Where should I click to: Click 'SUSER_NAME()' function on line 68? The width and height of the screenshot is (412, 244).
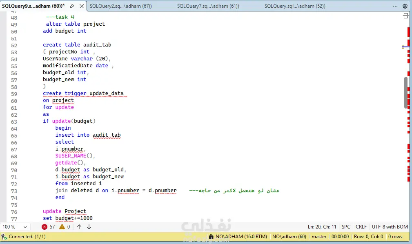(x=74, y=156)
